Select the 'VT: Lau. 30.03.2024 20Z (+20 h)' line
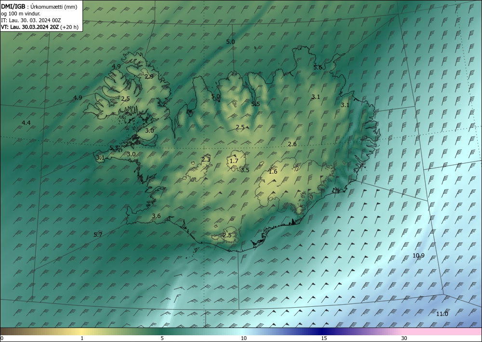 coord(40,27)
